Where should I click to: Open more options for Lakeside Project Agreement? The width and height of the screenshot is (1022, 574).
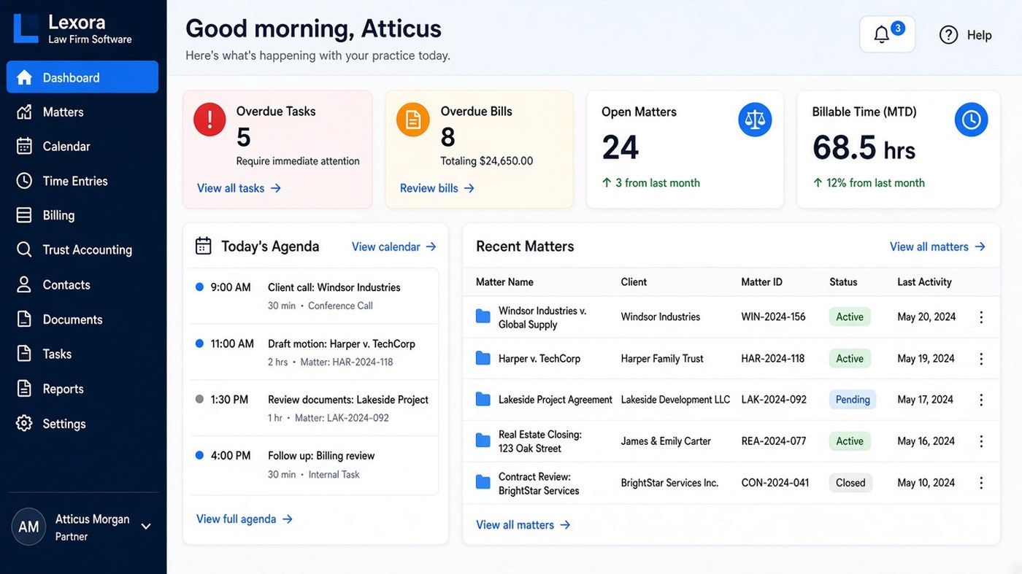[981, 400]
